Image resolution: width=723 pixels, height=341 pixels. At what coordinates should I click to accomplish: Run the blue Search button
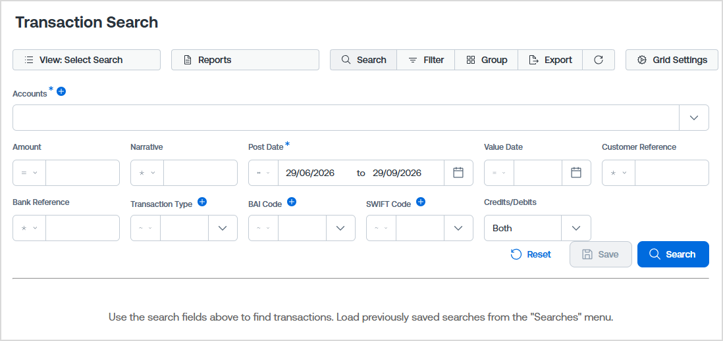pyautogui.click(x=673, y=254)
